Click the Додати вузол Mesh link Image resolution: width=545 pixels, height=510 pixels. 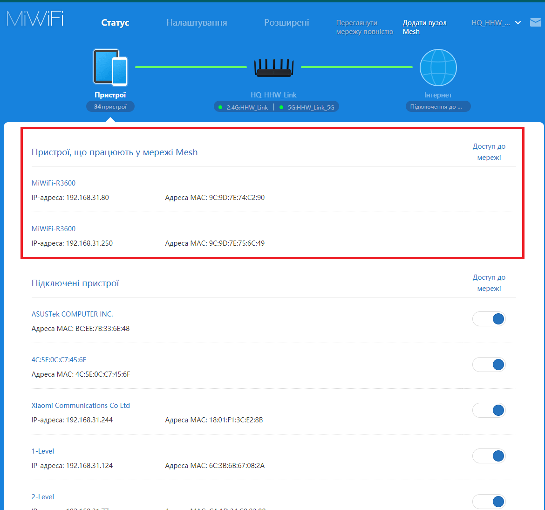pyautogui.click(x=424, y=27)
